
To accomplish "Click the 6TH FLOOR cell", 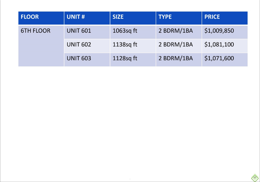I will tap(41, 46).
